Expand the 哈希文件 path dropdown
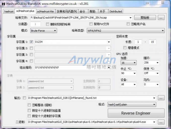The width and height of the screenshot is (171, 129). pos(131,18)
